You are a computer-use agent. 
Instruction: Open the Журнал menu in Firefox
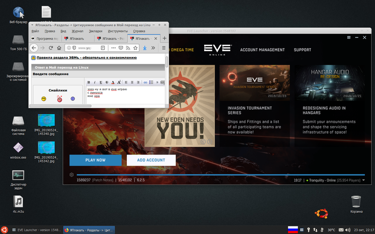(x=77, y=31)
